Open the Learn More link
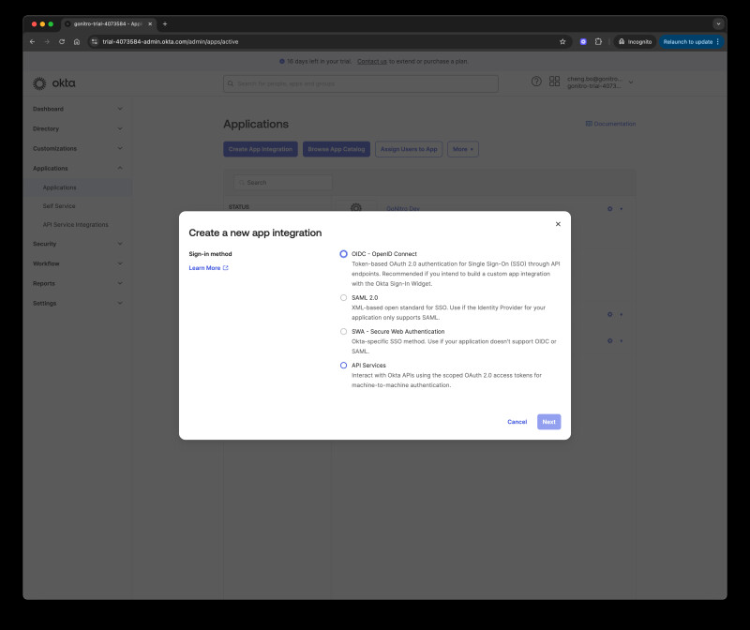This screenshot has width=750, height=630. pyautogui.click(x=208, y=268)
